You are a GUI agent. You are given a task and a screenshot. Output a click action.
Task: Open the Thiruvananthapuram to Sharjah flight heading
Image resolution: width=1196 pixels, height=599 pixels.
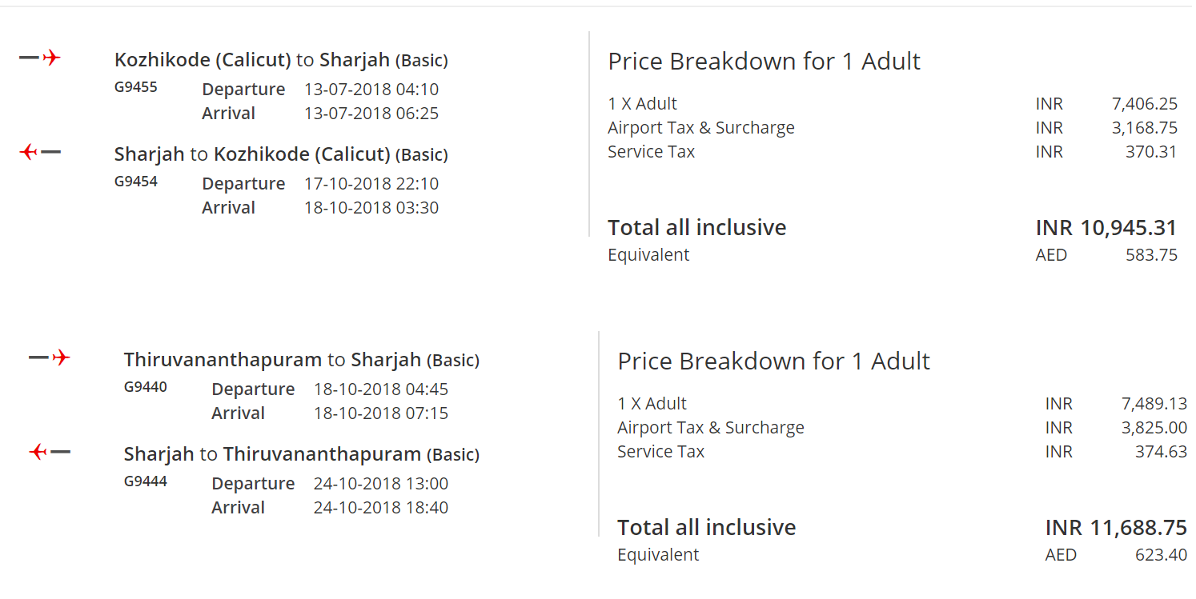click(x=301, y=360)
